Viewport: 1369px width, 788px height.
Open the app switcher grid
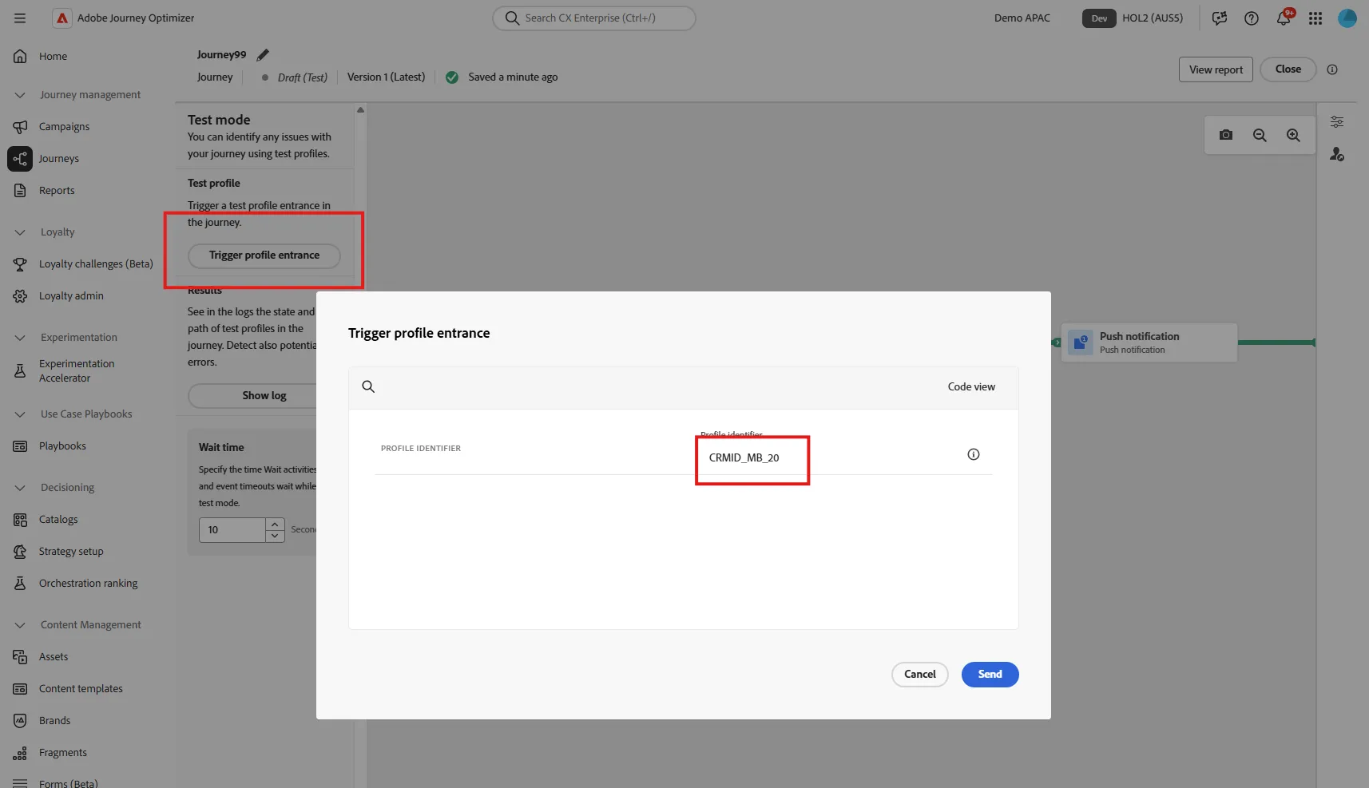[1315, 18]
